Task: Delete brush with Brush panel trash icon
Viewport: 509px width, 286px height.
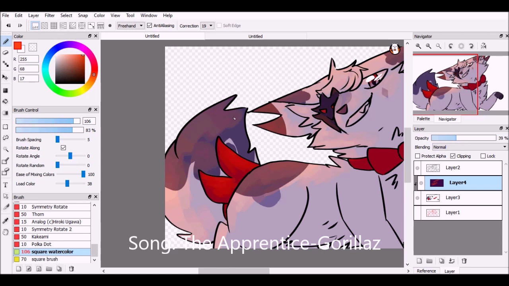Action: coord(72,269)
